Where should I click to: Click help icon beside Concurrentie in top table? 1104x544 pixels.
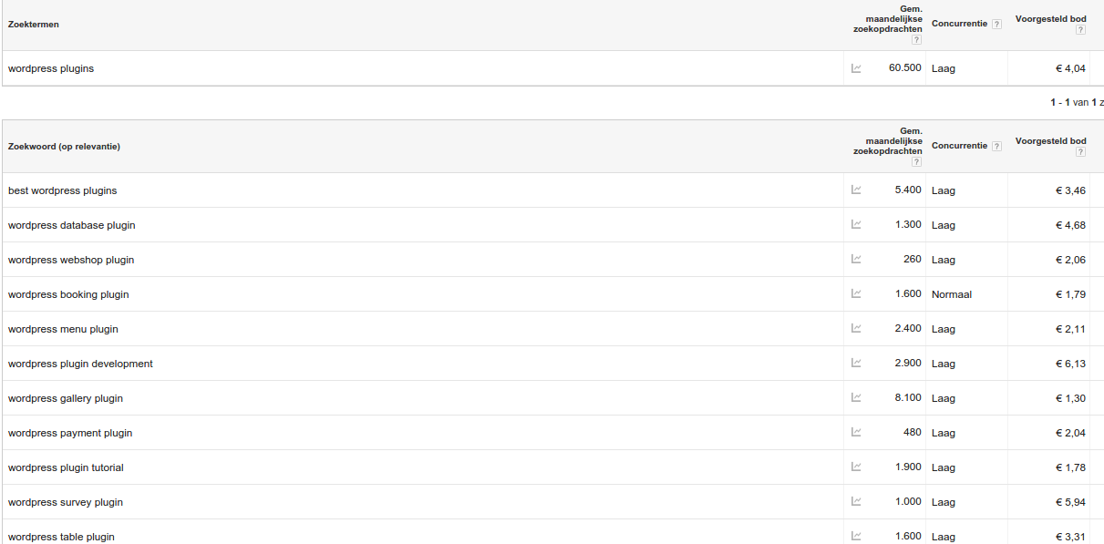[996, 25]
